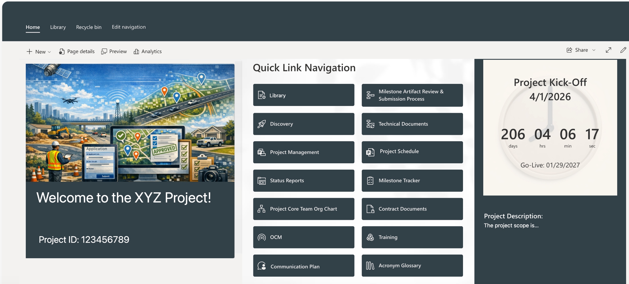Viewport: 629px width, 284px height.
Task: Click the Project Description: heading
Action: [x=513, y=216]
